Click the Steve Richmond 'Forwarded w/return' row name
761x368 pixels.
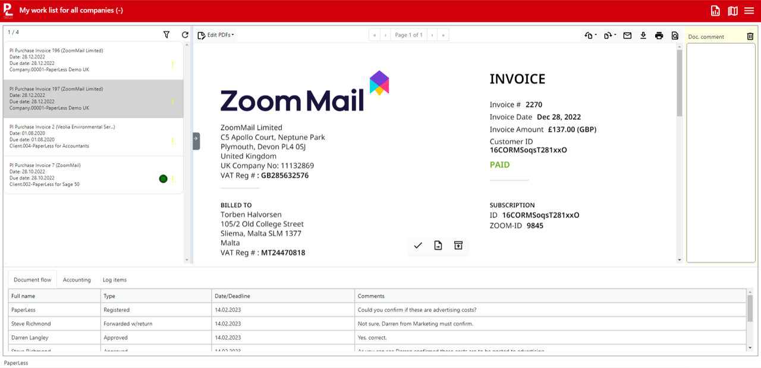tap(31, 323)
